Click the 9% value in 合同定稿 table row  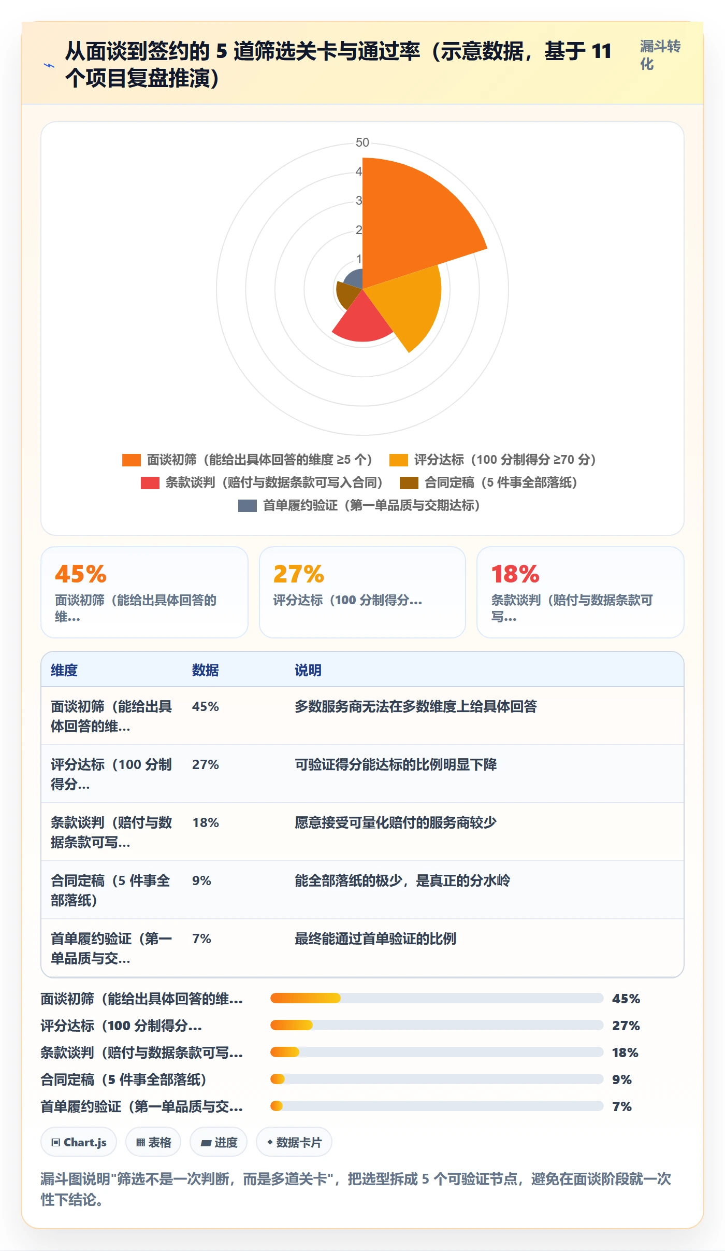coord(201,880)
